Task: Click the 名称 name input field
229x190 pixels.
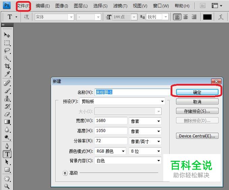Action: pos(133,92)
